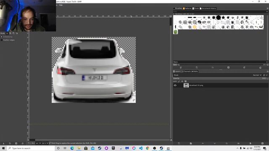Click New layer group icon
This screenshot has height=151, width=269.
click(x=191, y=143)
